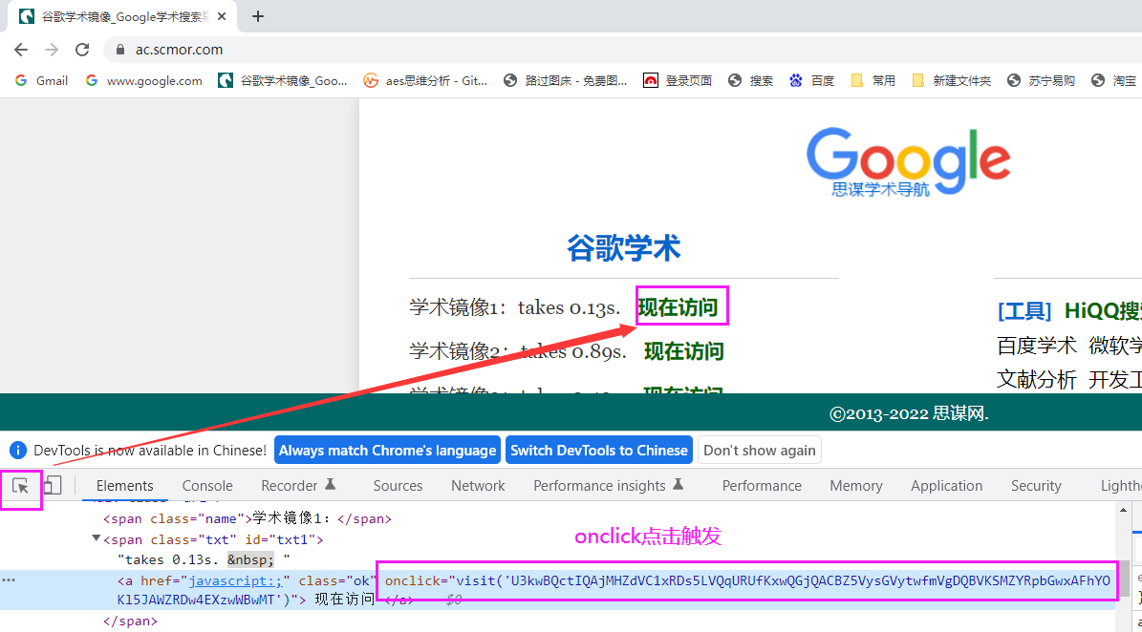Click the Elements panel scrollbar up arrow
Image resolution: width=1142 pixels, height=632 pixels.
(x=1123, y=510)
